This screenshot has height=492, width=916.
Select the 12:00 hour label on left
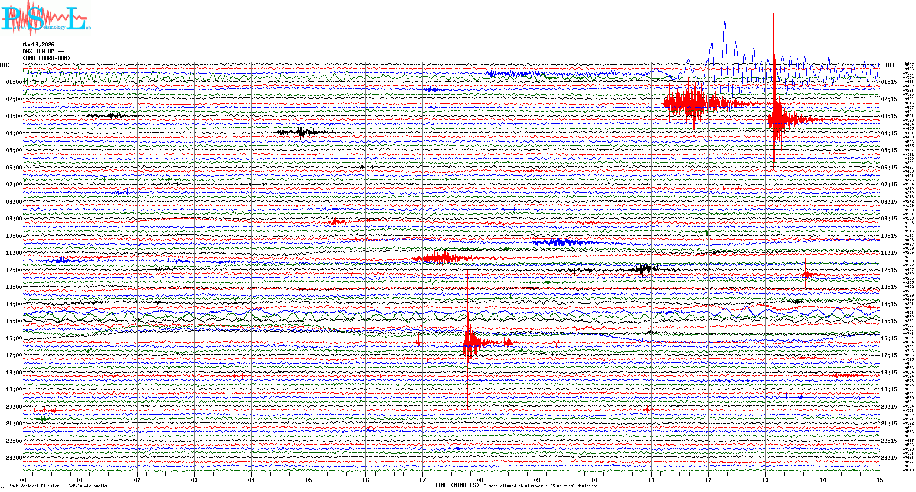(x=14, y=270)
